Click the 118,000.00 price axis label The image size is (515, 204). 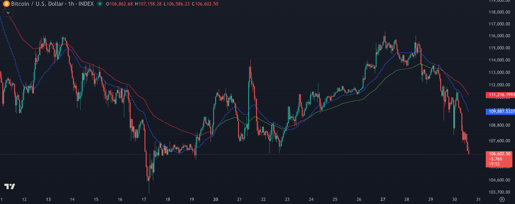[x=499, y=12]
